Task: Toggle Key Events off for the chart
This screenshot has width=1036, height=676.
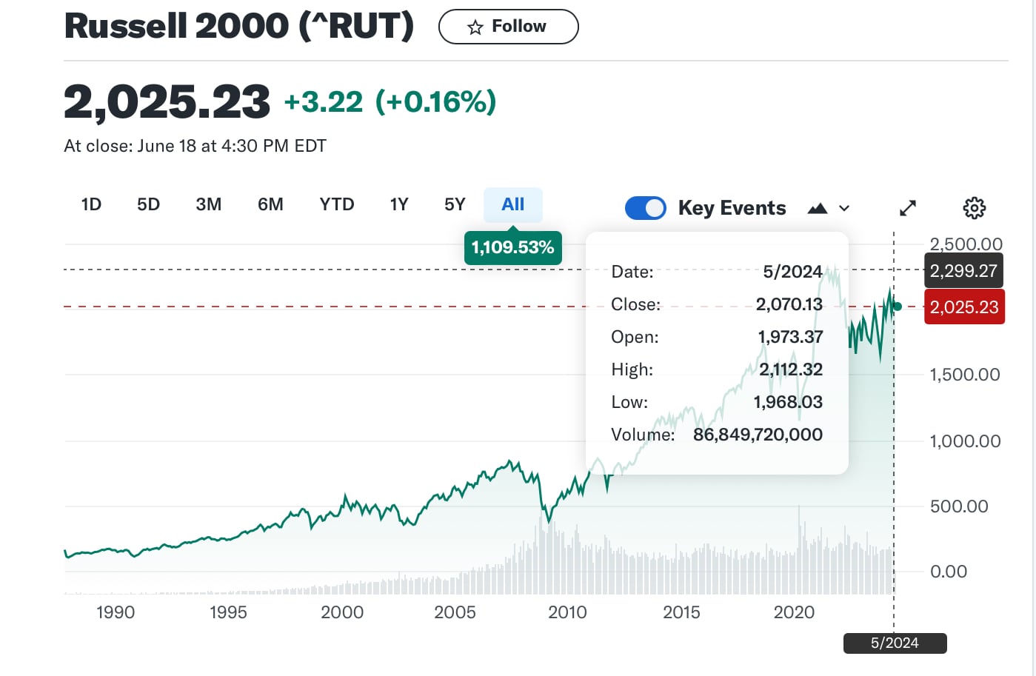Action: click(x=645, y=207)
